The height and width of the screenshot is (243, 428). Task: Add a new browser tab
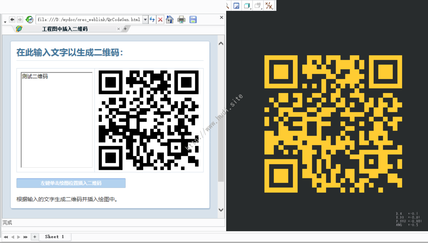tap(125, 29)
